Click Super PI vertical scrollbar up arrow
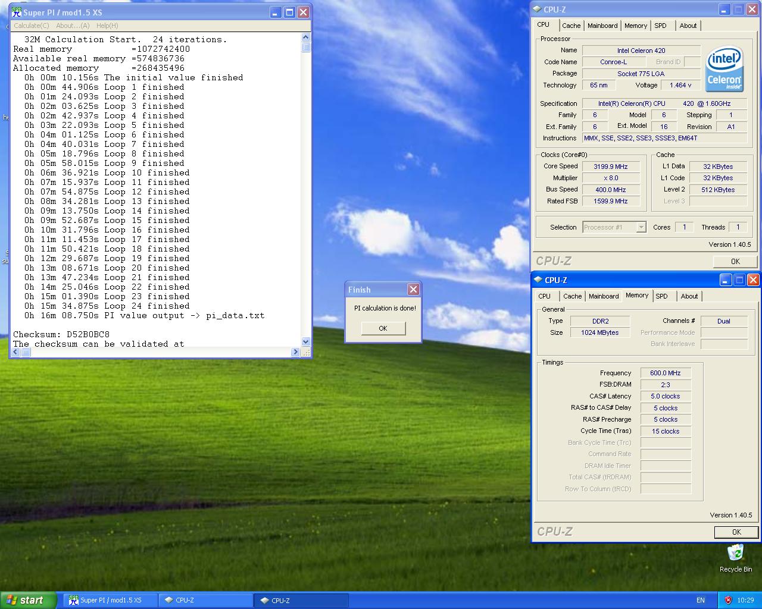This screenshot has height=609, width=762. click(306, 37)
